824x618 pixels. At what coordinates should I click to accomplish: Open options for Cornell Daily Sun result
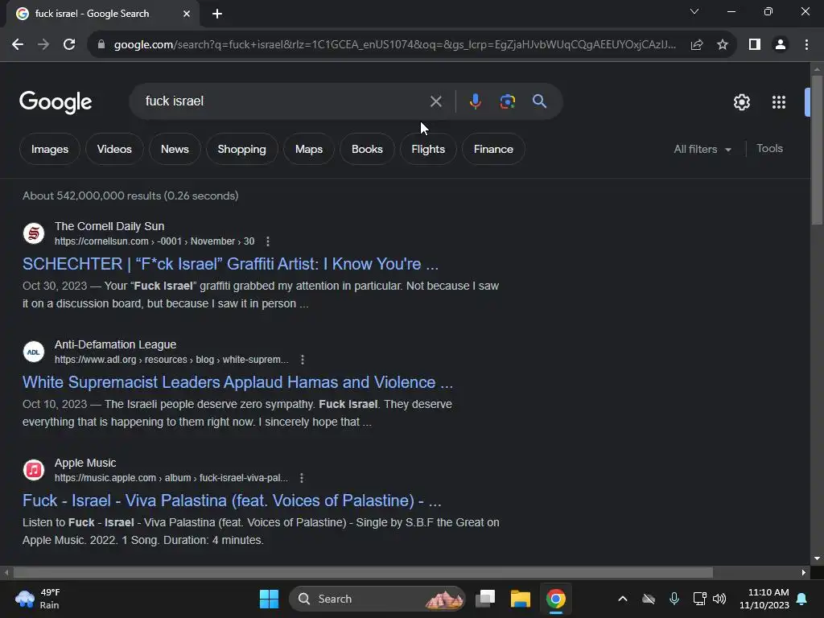click(268, 241)
